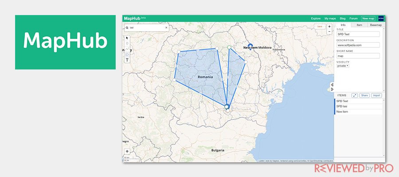
Task: Click the 'Romania' map label
Action: pyautogui.click(x=205, y=77)
